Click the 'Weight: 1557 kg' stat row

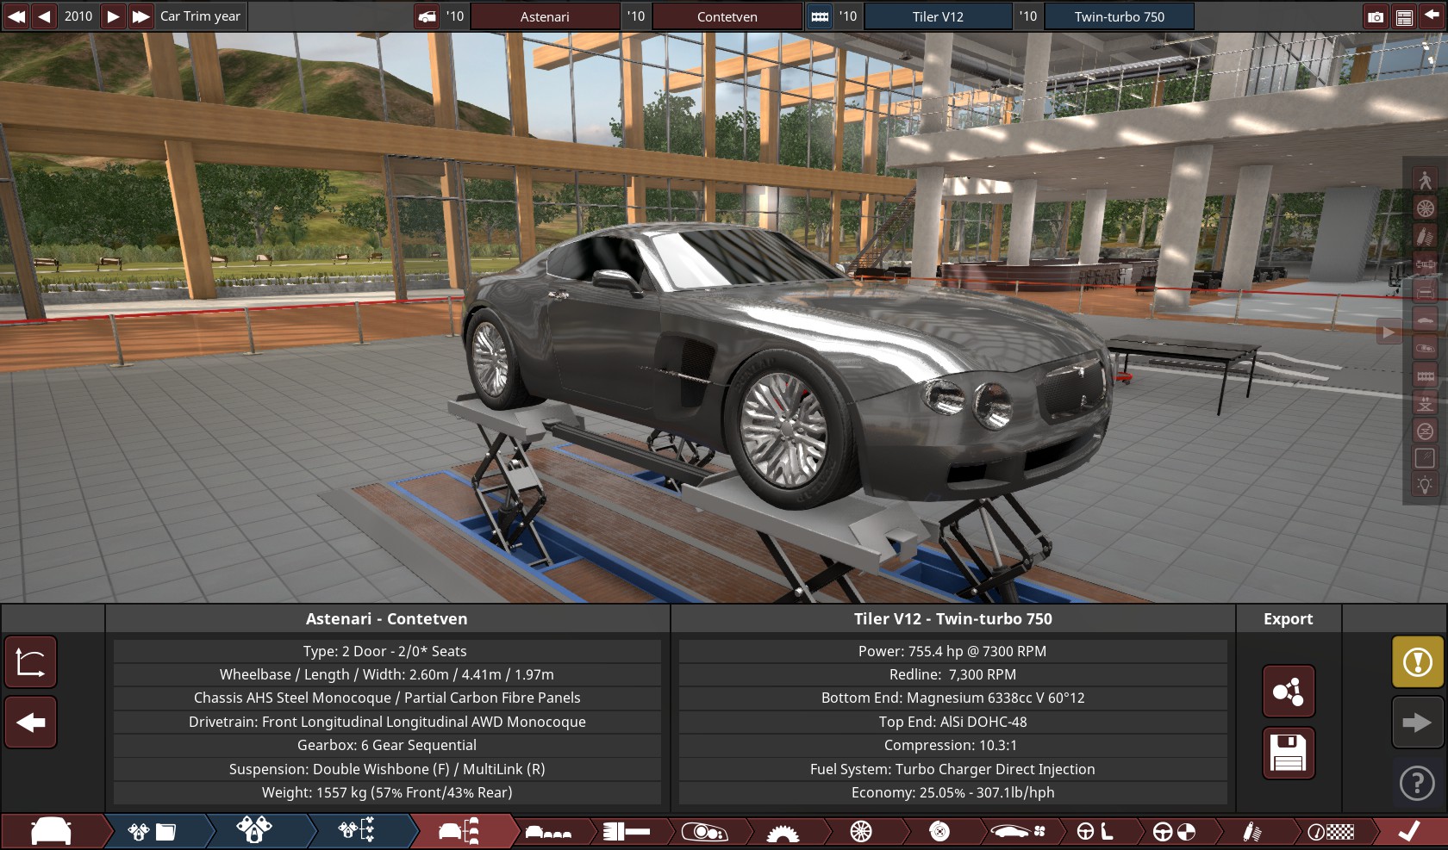387,792
